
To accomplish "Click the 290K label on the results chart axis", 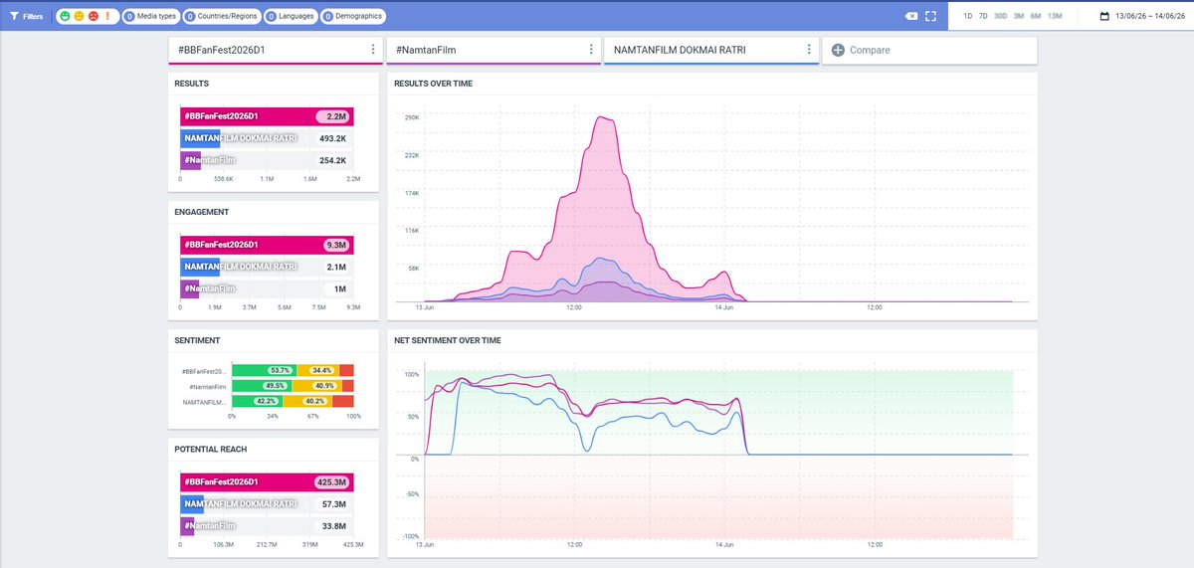I will [411, 117].
